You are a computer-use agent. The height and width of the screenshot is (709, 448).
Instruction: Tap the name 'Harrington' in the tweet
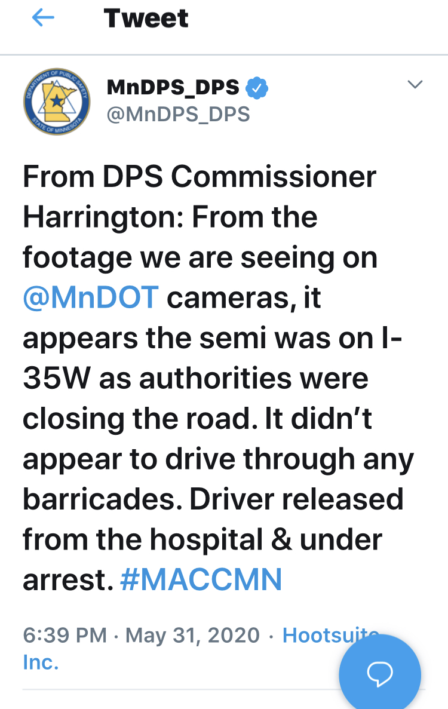(99, 217)
